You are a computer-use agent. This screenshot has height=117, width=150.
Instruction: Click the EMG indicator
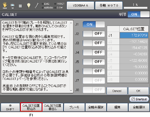coord(46,4)
